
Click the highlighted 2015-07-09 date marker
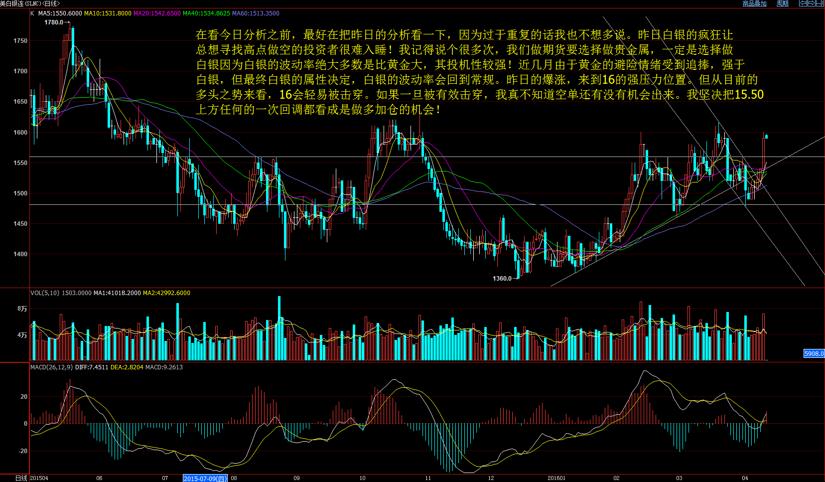point(205,479)
